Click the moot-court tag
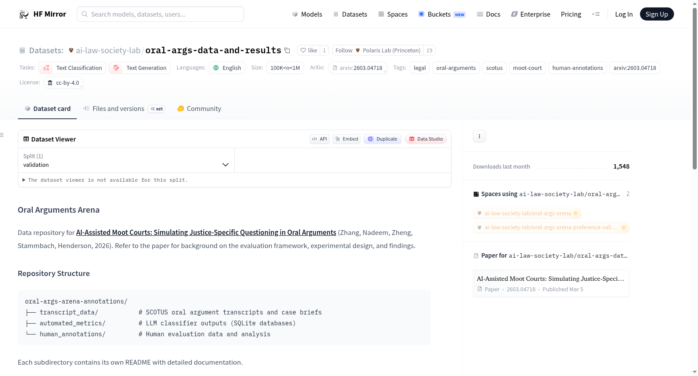Screen dimensions: 698x376 tap(527, 68)
